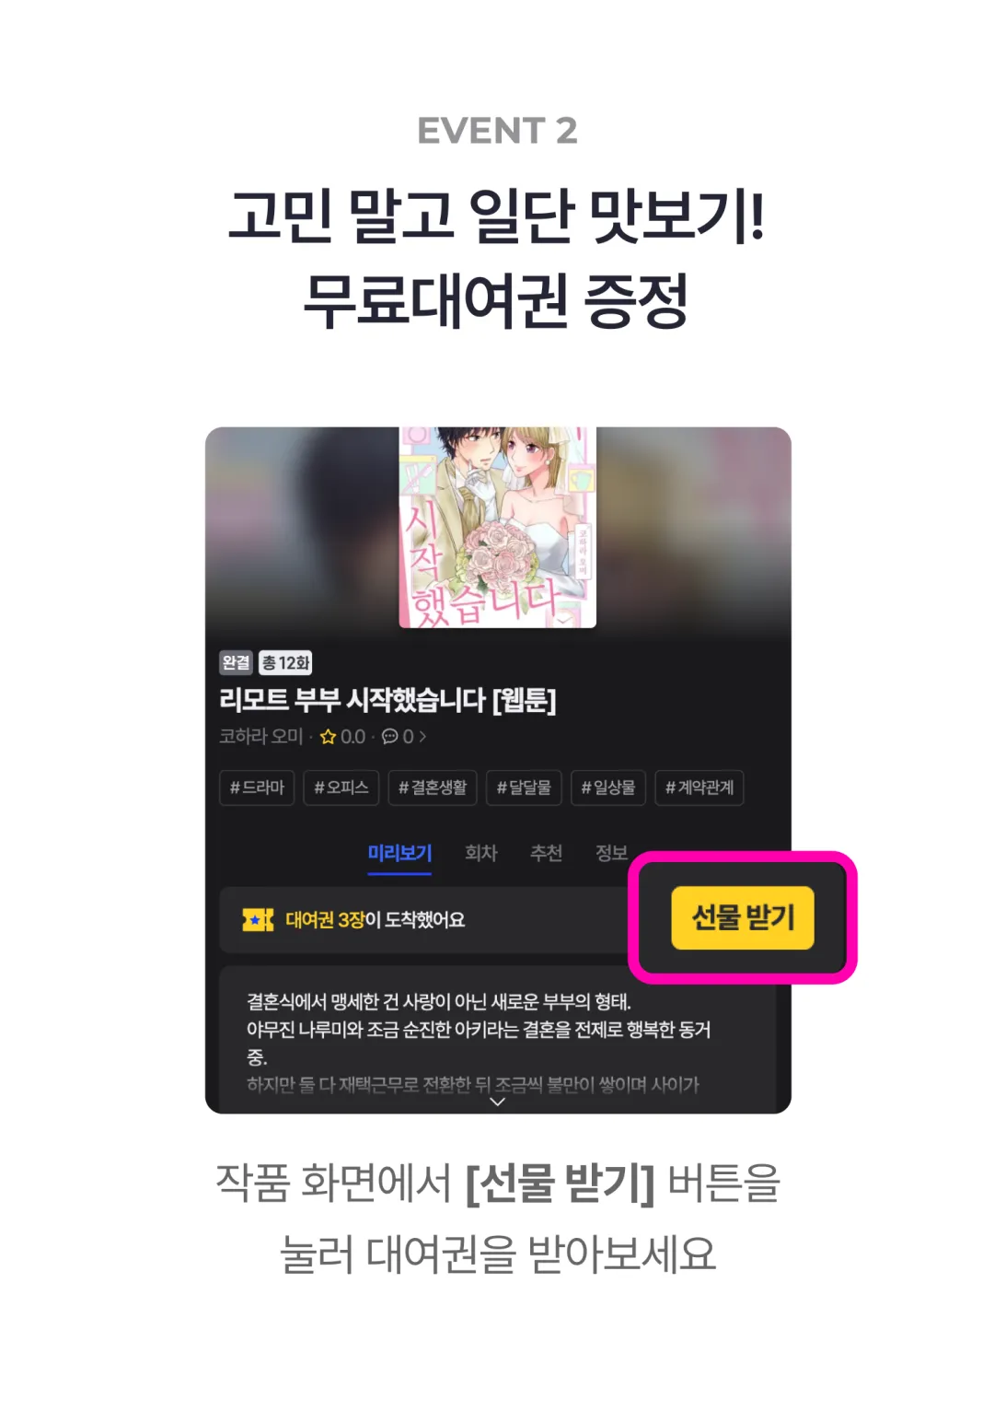Image resolution: width=994 pixels, height=1411 pixels.
Task: Open comments via the chevron arrow
Action: click(x=422, y=737)
